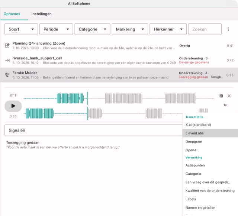Click the Toezegging gedaan signal heading
Viewport: 238px width, 216px height.
(x=23, y=142)
